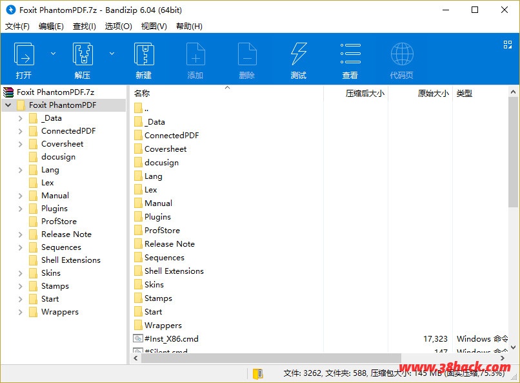Click the grid layout icon in the toolbar corner
The height and width of the screenshot is (383, 520).
click(x=507, y=45)
